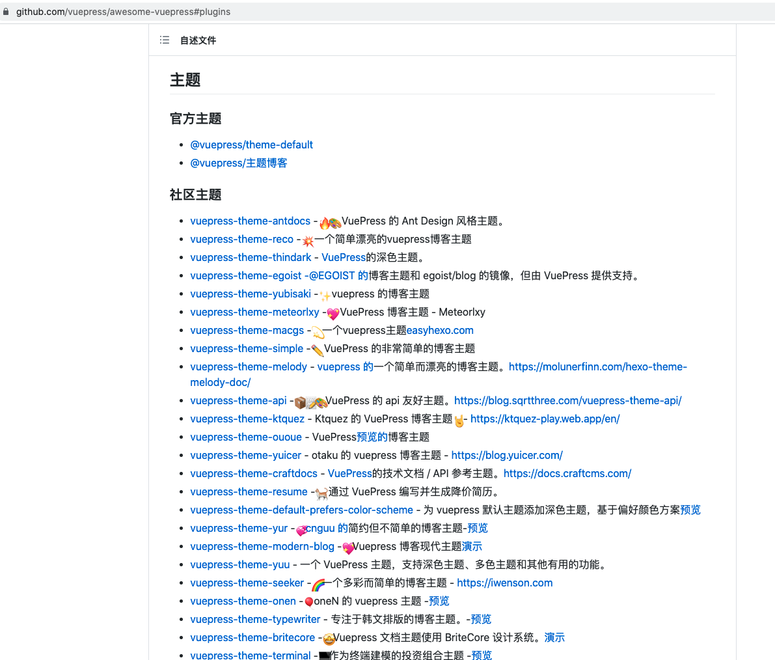Click the 社区主题 heading
The width and height of the screenshot is (775, 660).
point(196,195)
